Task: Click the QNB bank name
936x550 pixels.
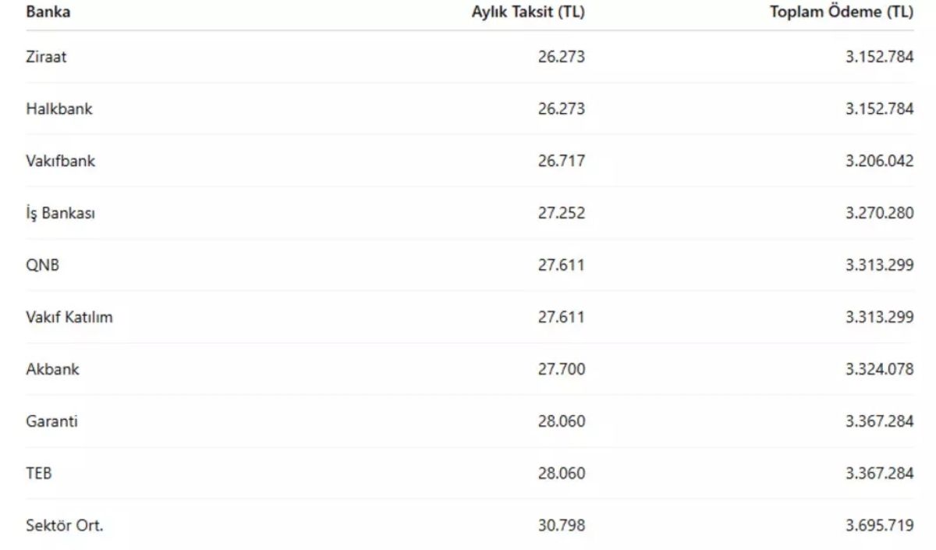Action: tap(42, 265)
